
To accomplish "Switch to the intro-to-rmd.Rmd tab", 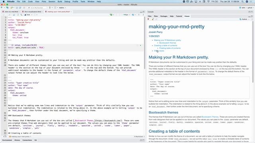I will 11,12.
